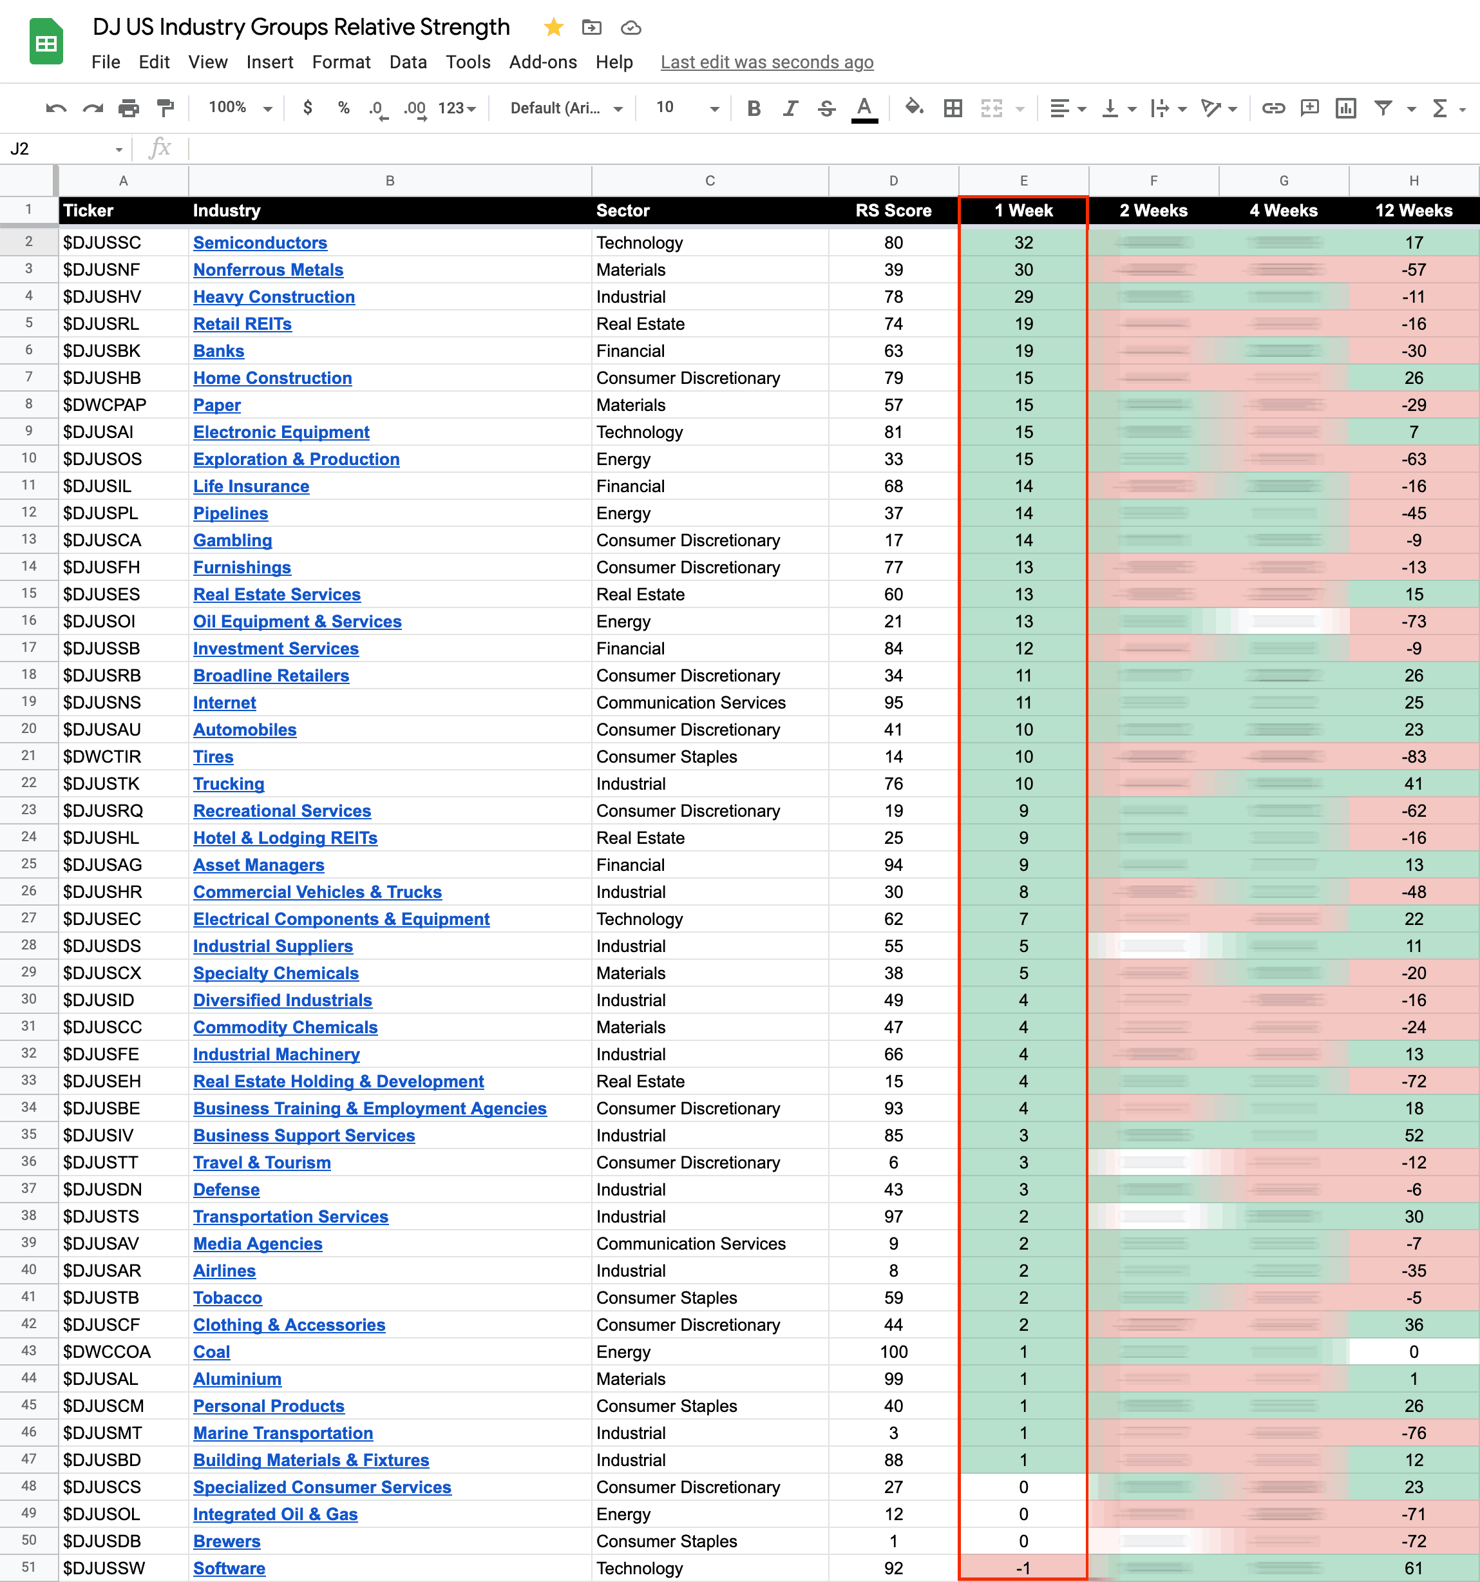This screenshot has width=1480, height=1582.
Task: Open the Edit menu
Action: 153,62
